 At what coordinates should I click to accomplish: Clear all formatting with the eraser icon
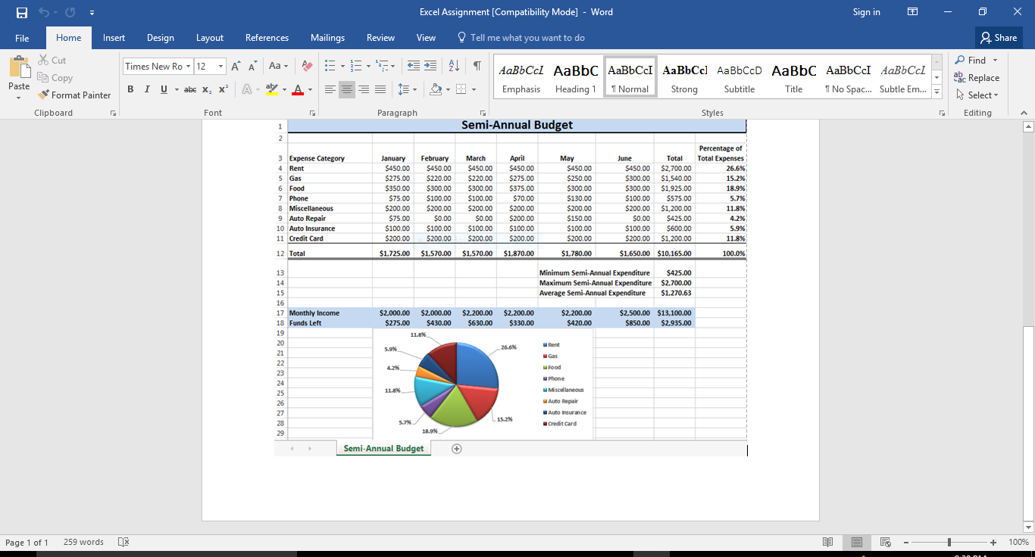[x=307, y=66]
